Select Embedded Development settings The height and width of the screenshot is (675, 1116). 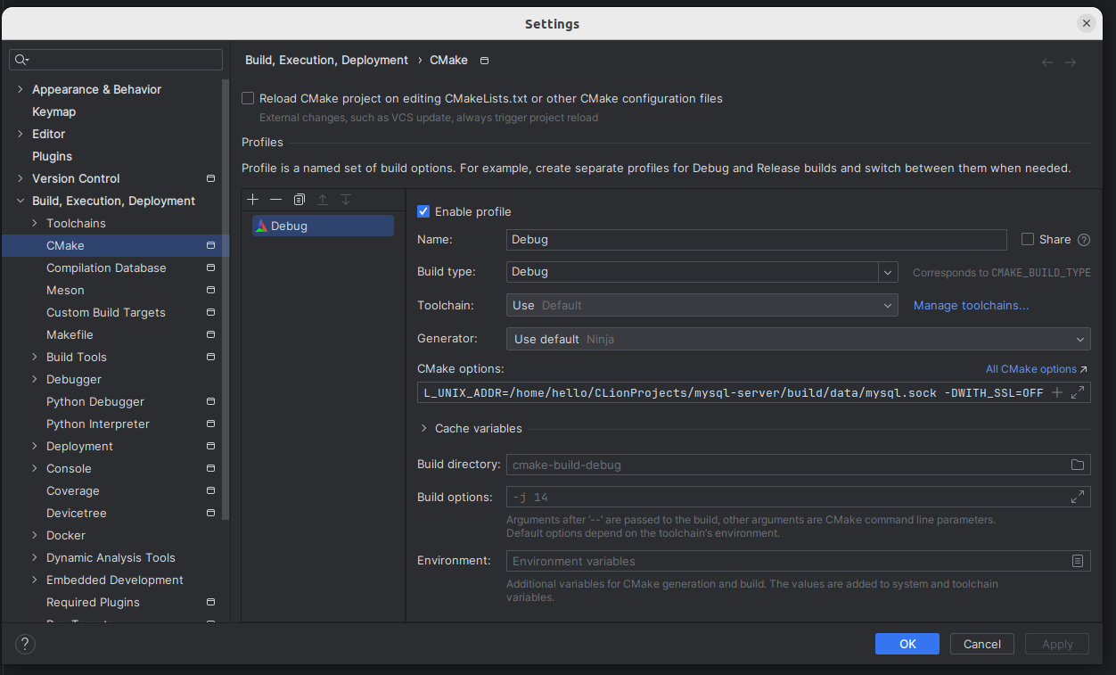coord(115,580)
